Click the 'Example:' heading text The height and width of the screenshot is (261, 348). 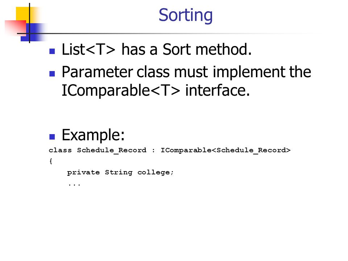tap(93, 135)
